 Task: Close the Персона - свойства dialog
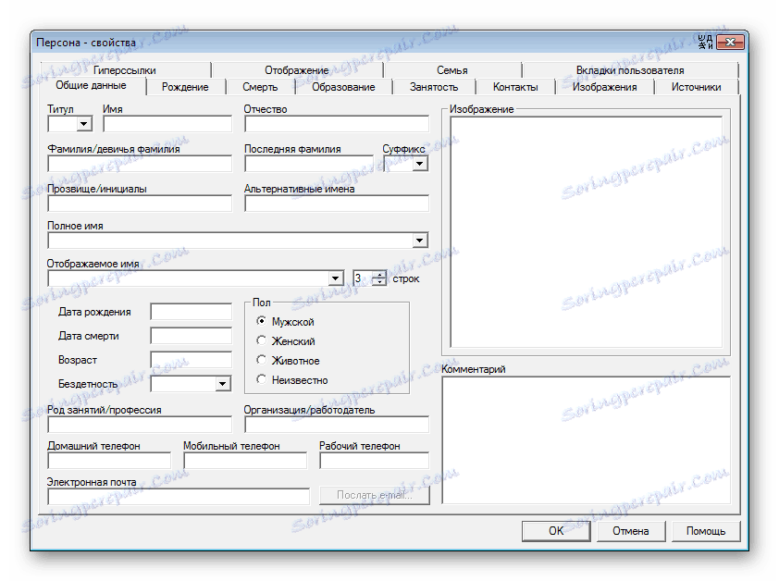730,43
